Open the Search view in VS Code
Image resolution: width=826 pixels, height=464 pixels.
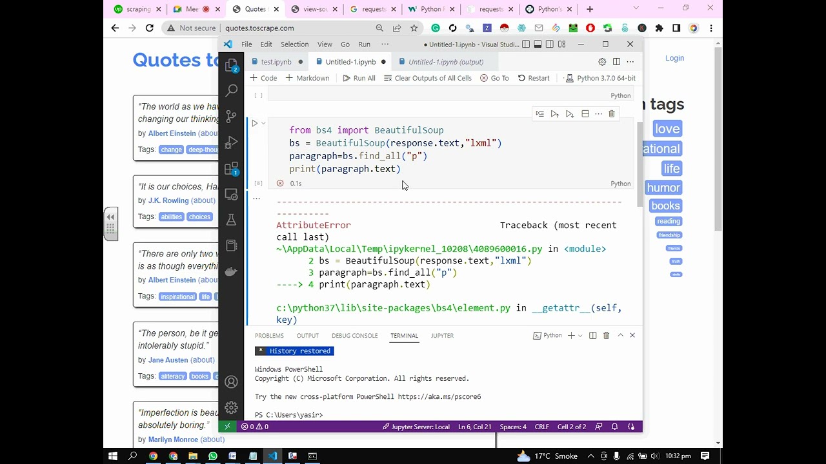pos(232,91)
